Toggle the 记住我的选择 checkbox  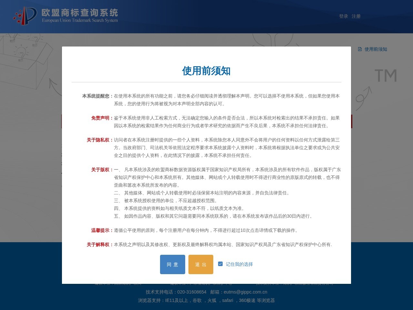pos(220,264)
